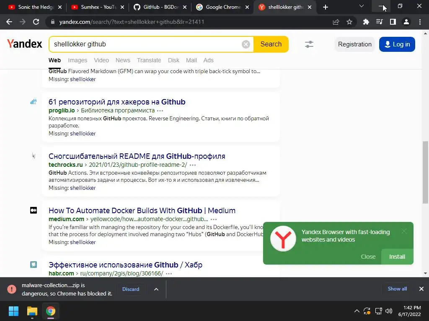429x321 pixels.
Task: Switch to Sonic the Hedgehog tab
Action: [x=36, y=7]
